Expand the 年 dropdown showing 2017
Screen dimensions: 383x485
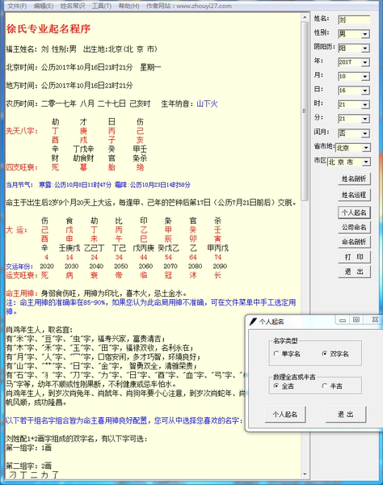point(365,62)
